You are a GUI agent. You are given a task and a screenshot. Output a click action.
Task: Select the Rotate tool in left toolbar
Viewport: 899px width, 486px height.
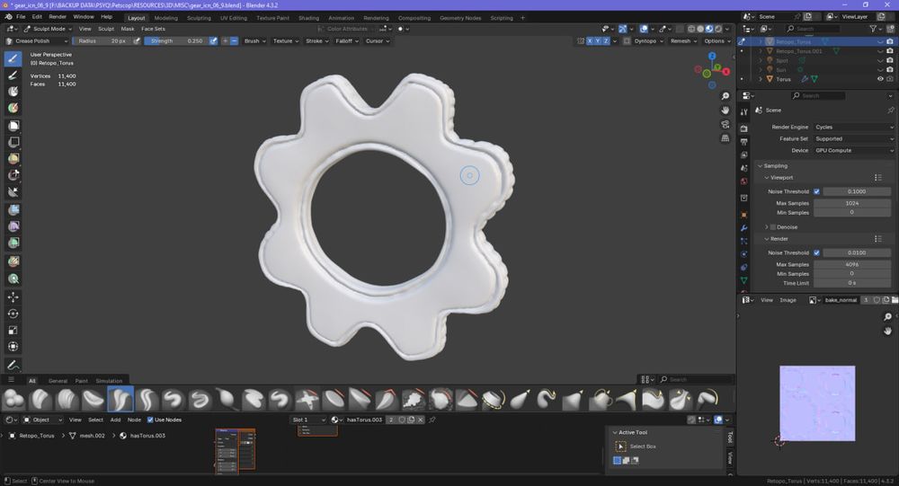tap(13, 314)
